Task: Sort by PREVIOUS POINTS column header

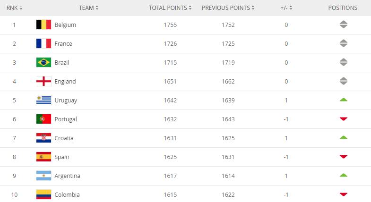Action: (228, 8)
